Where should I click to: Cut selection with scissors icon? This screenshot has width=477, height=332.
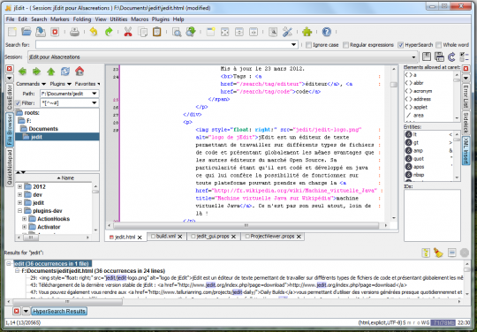click(x=128, y=32)
